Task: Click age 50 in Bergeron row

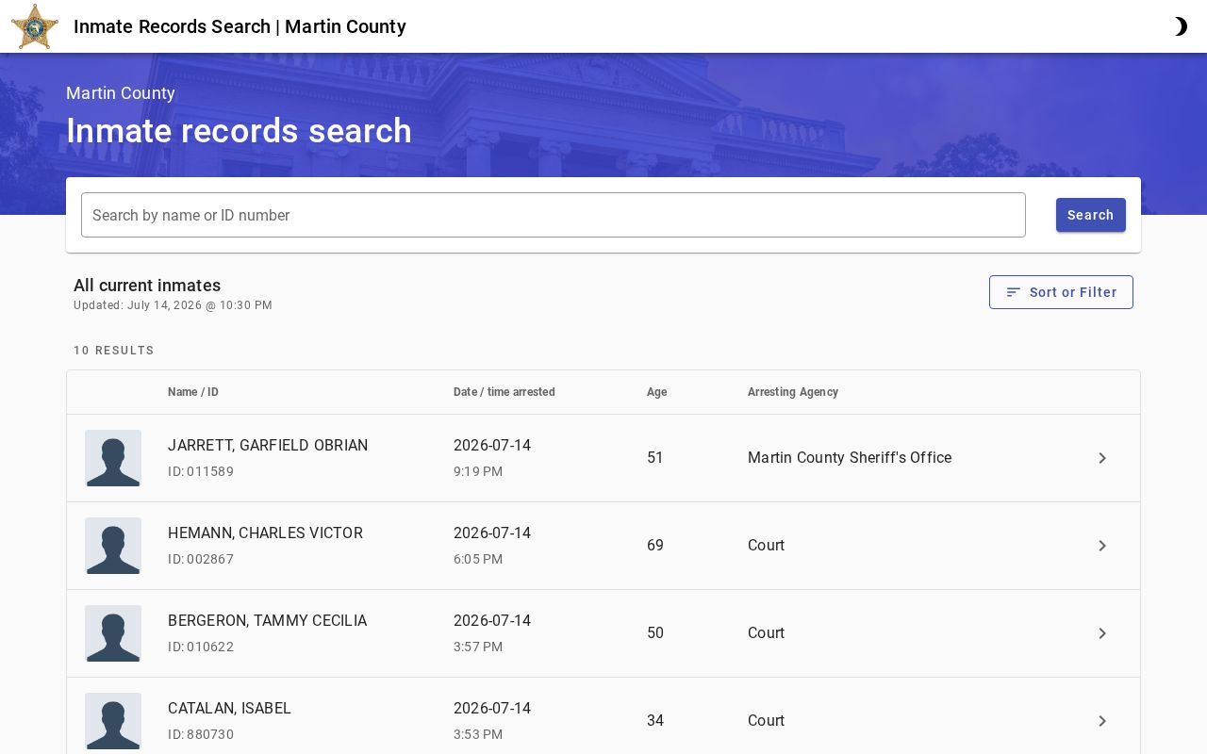Action: pos(655,633)
